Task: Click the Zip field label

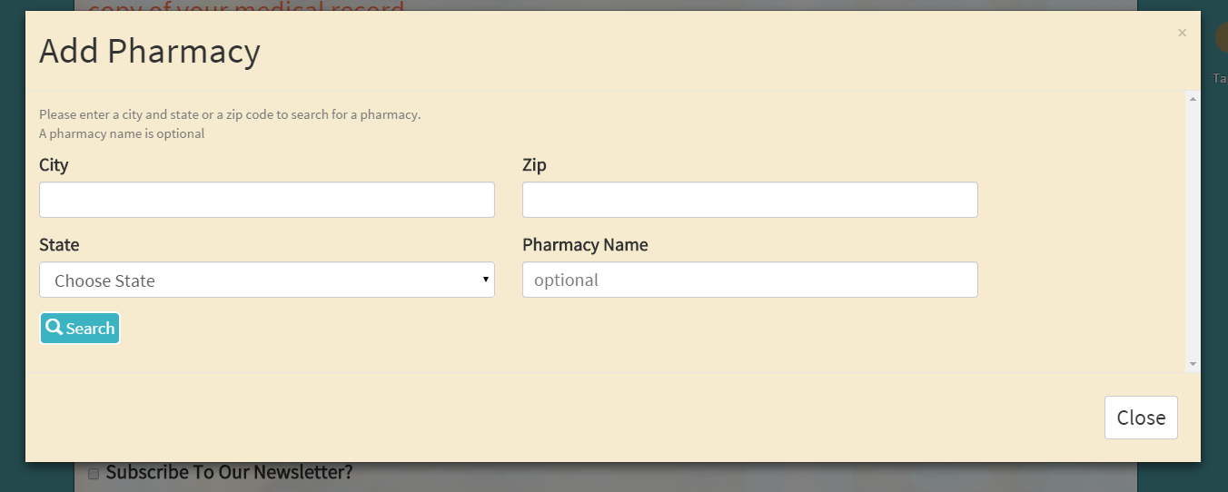Action: click(x=534, y=165)
